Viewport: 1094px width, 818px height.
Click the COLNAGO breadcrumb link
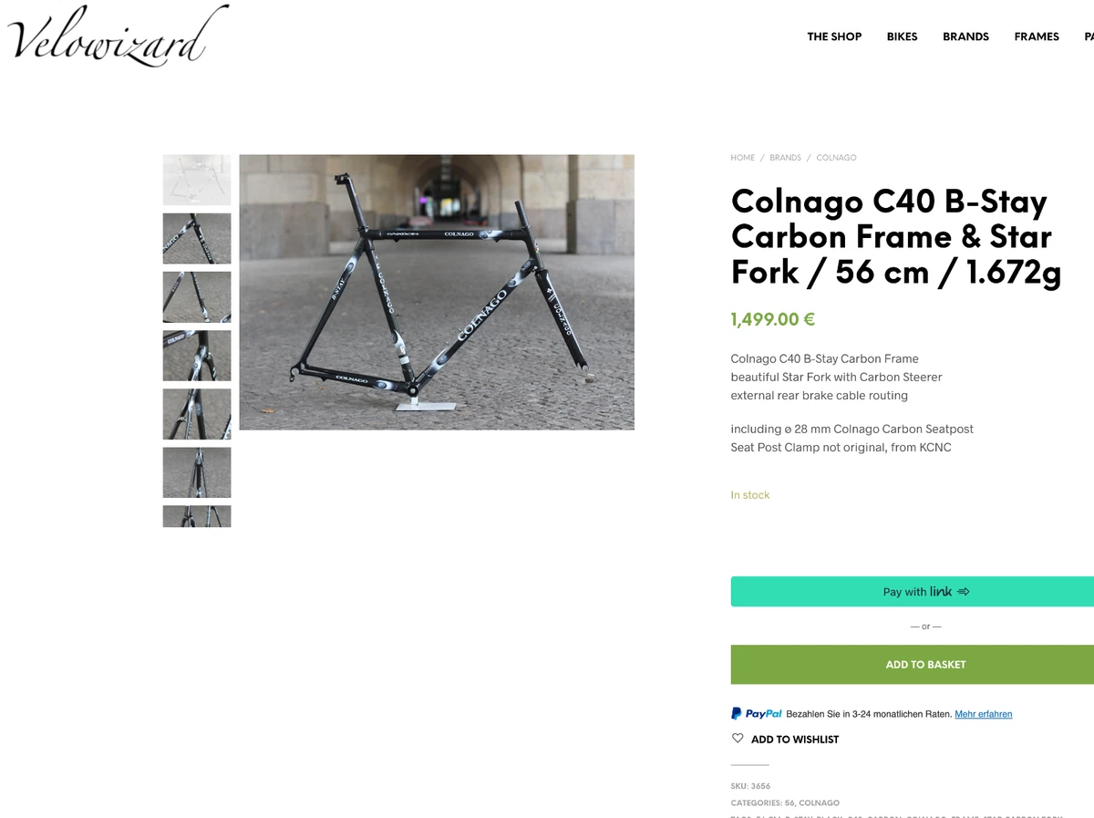[x=836, y=158]
